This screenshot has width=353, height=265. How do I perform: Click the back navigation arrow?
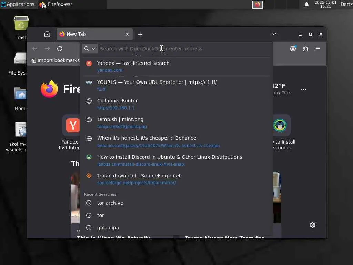coord(35,49)
